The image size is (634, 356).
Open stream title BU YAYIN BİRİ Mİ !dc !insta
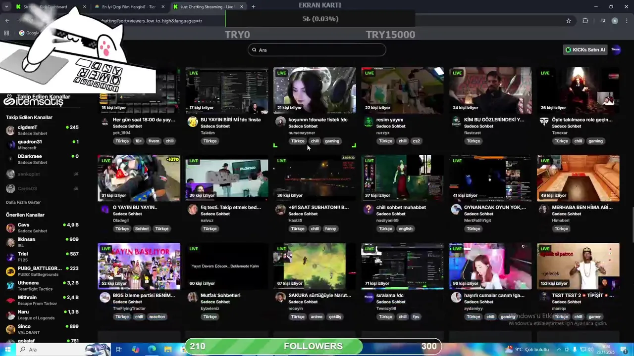[230, 120]
